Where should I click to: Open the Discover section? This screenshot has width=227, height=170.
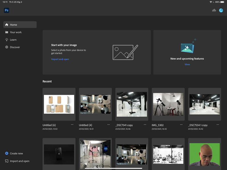click(15, 47)
